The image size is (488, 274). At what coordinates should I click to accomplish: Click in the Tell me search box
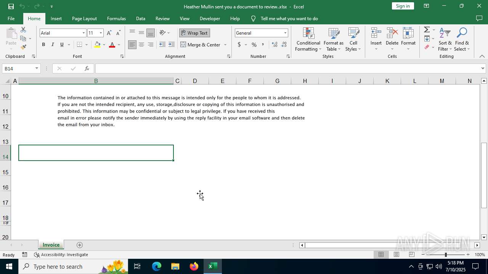pos(289,19)
